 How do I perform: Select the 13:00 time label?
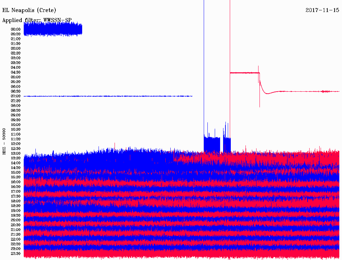point(16,153)
